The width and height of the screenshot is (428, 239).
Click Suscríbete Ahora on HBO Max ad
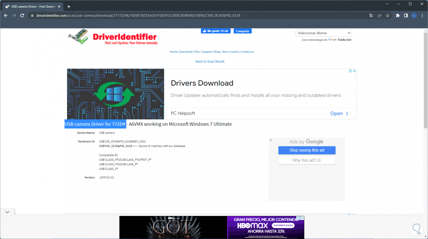point(283,225)
